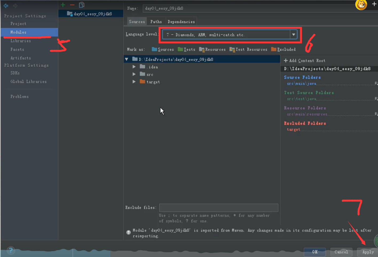Viewport: 378px width, 257px height.
Task: Select the target folder row in the tree
Action: point(202,82)
